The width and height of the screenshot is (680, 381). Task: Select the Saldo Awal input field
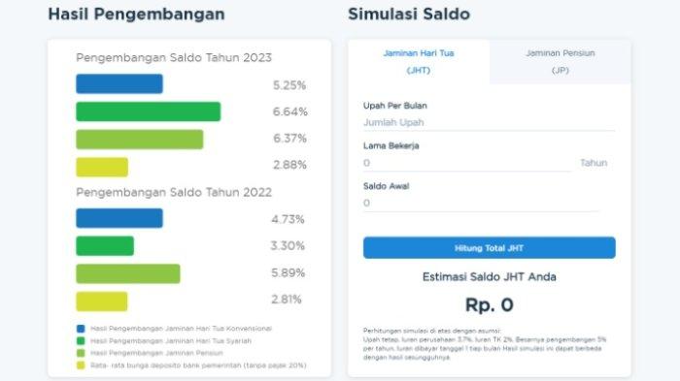[x=482, y=203]
